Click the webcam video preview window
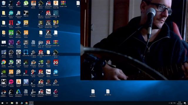Screen dimensions: 188x105 click(x=134, y=40)
